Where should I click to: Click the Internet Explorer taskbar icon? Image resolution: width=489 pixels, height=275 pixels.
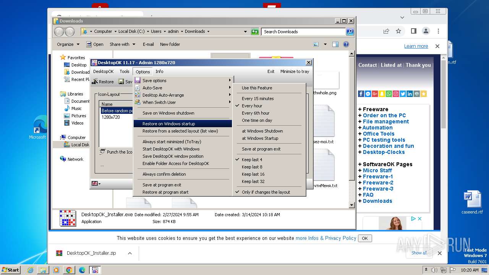coord(30,270)
